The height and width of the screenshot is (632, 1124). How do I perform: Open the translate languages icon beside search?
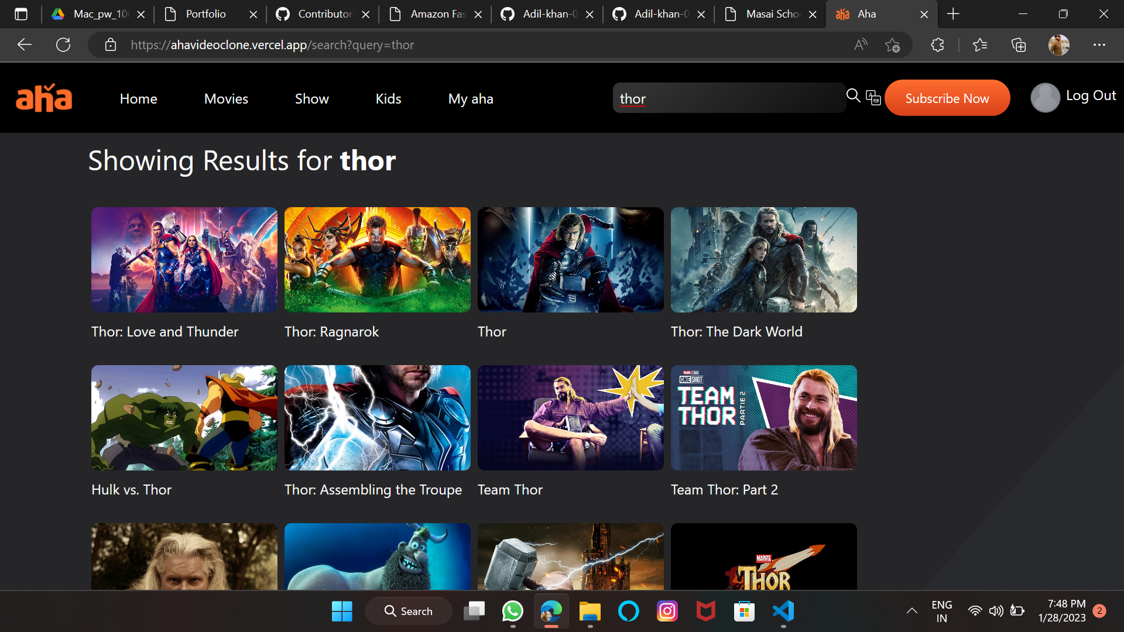tap(873, 98)
